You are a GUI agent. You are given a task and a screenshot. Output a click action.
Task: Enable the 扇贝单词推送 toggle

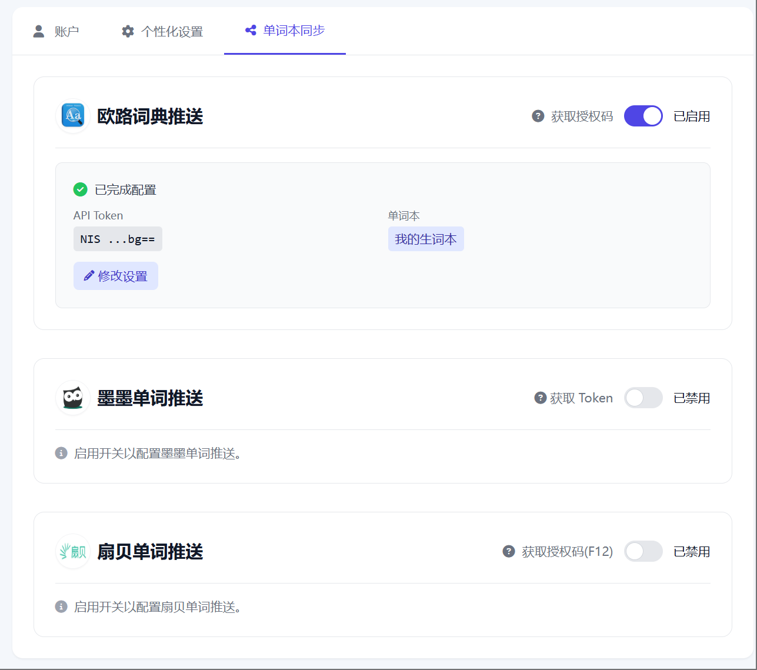[643, 551]
